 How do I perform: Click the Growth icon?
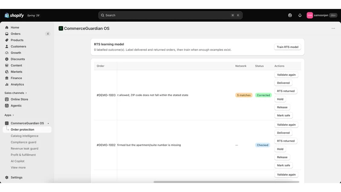click(x=7, y=52)
